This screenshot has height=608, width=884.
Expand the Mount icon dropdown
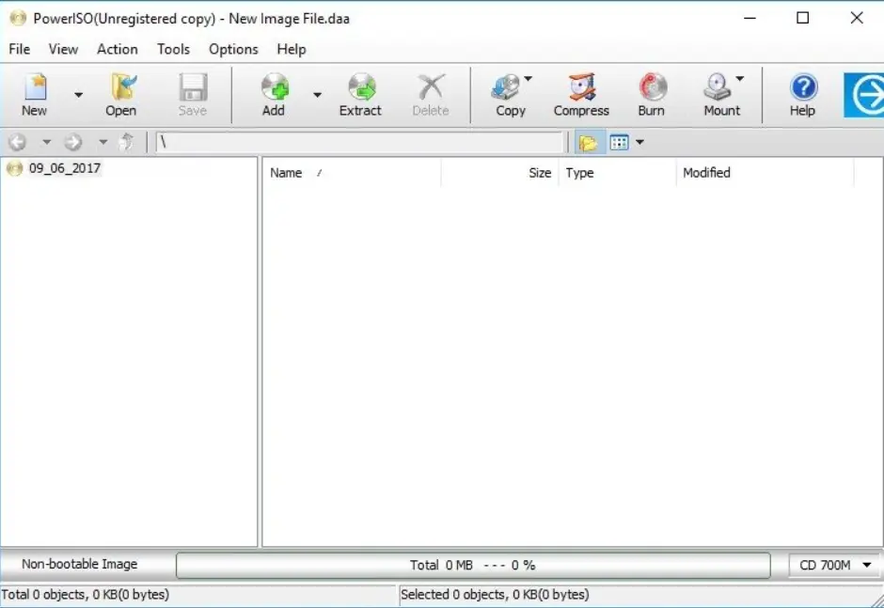pyautogui.click(x=739, y=80)
